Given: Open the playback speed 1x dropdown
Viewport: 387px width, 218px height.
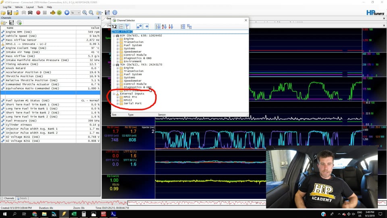Looking at the screenshot, I should click(75, 13).
